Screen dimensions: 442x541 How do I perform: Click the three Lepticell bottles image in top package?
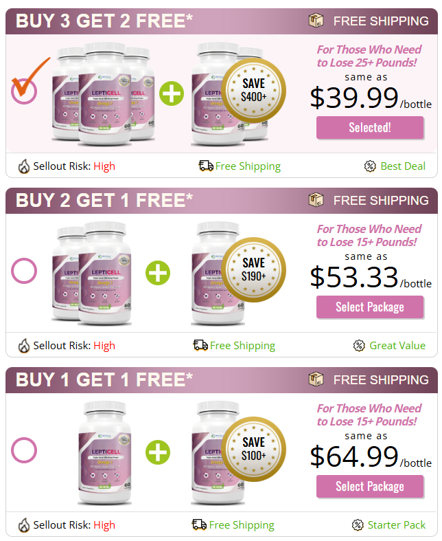[104, 94]
